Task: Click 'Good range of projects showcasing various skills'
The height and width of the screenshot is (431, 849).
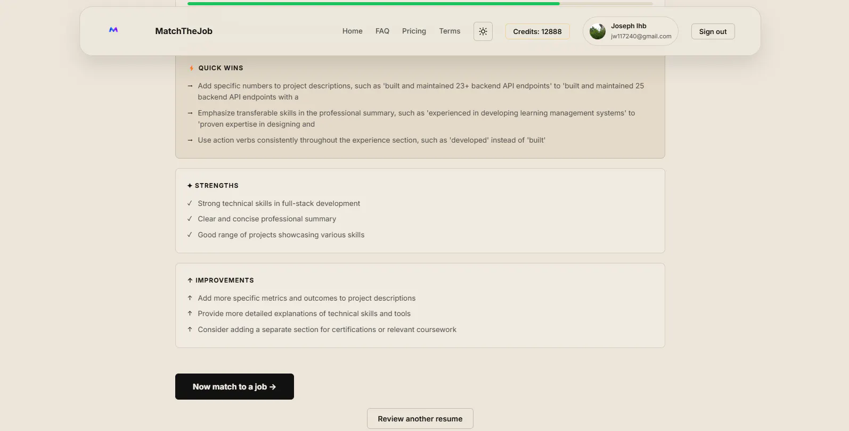Action: [x=281, y=235]
